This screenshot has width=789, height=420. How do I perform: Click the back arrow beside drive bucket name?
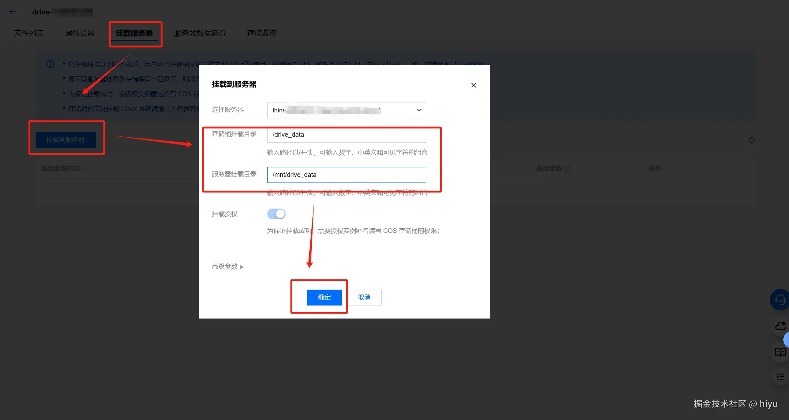click(13, 12)
